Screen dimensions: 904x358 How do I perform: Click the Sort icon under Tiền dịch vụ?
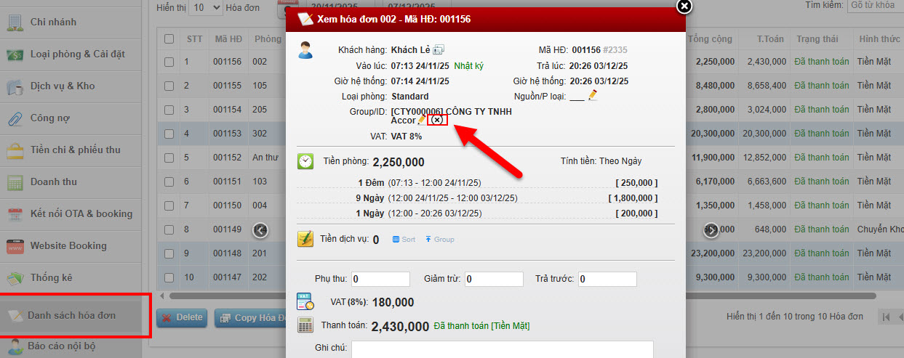404,239
